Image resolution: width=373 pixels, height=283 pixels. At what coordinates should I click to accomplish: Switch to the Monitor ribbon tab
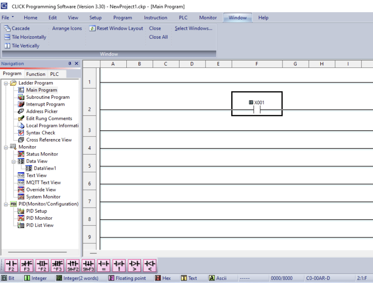[x=208, y=18]
